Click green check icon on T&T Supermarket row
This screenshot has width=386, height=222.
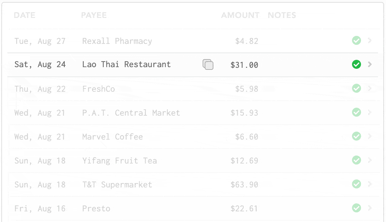tap(356, 184)
